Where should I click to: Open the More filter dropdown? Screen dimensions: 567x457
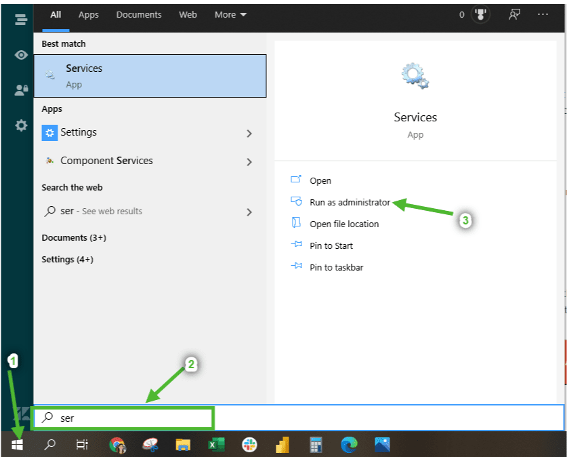click(230, 15)
